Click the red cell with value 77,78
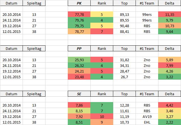181x125 pixels. [x=79, y=14]
